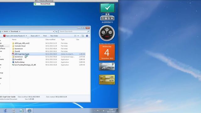201x113 pixels.
Task: Click the AESCrypt_v309_win32 folder icon
Action: (x=13, y=43)
